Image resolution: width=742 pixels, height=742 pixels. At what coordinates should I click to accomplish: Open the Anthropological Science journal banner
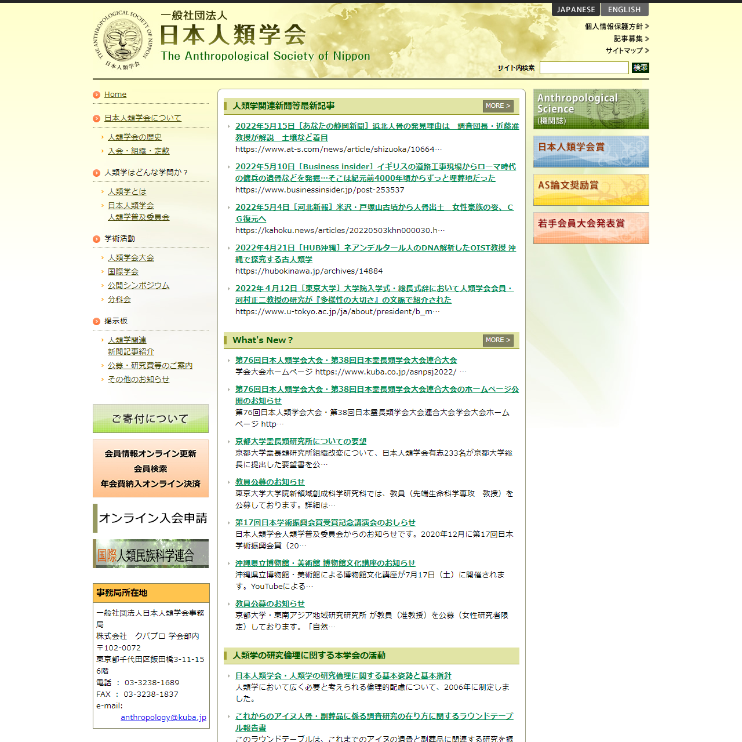click(x=591, y=109)
